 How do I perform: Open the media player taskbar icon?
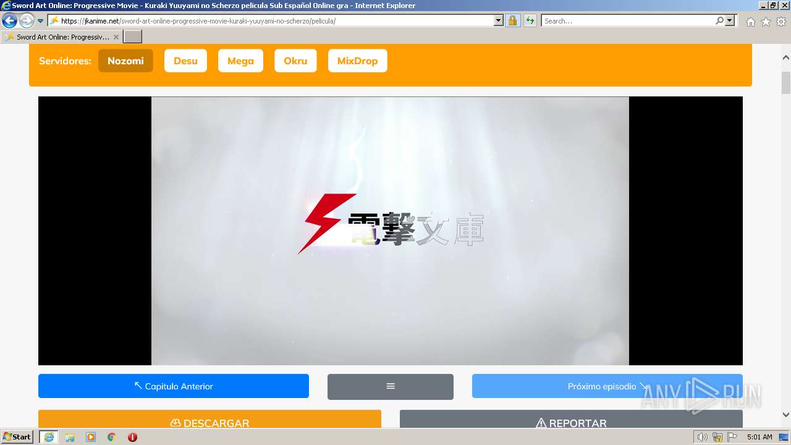(91, 437)
